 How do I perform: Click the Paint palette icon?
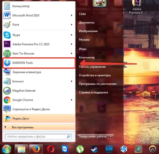pos(7,25)
